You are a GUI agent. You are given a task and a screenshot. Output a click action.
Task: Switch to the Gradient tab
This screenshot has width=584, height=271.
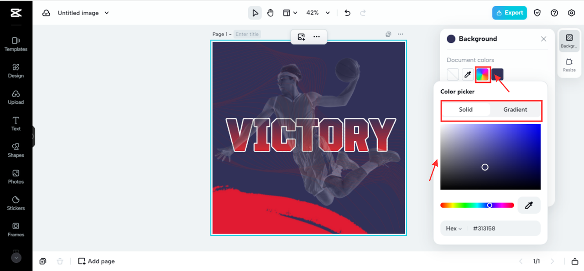(516, 110)
